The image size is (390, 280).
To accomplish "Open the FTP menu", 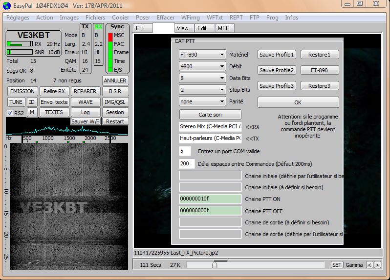I will 254,18.
